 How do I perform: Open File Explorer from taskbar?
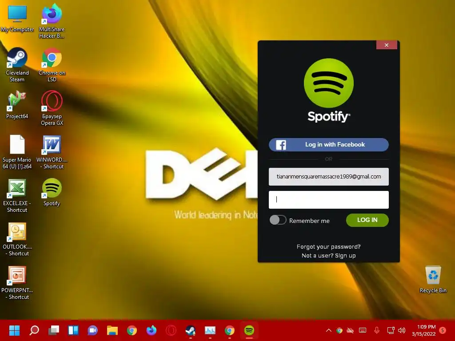(x=112, y=330)
